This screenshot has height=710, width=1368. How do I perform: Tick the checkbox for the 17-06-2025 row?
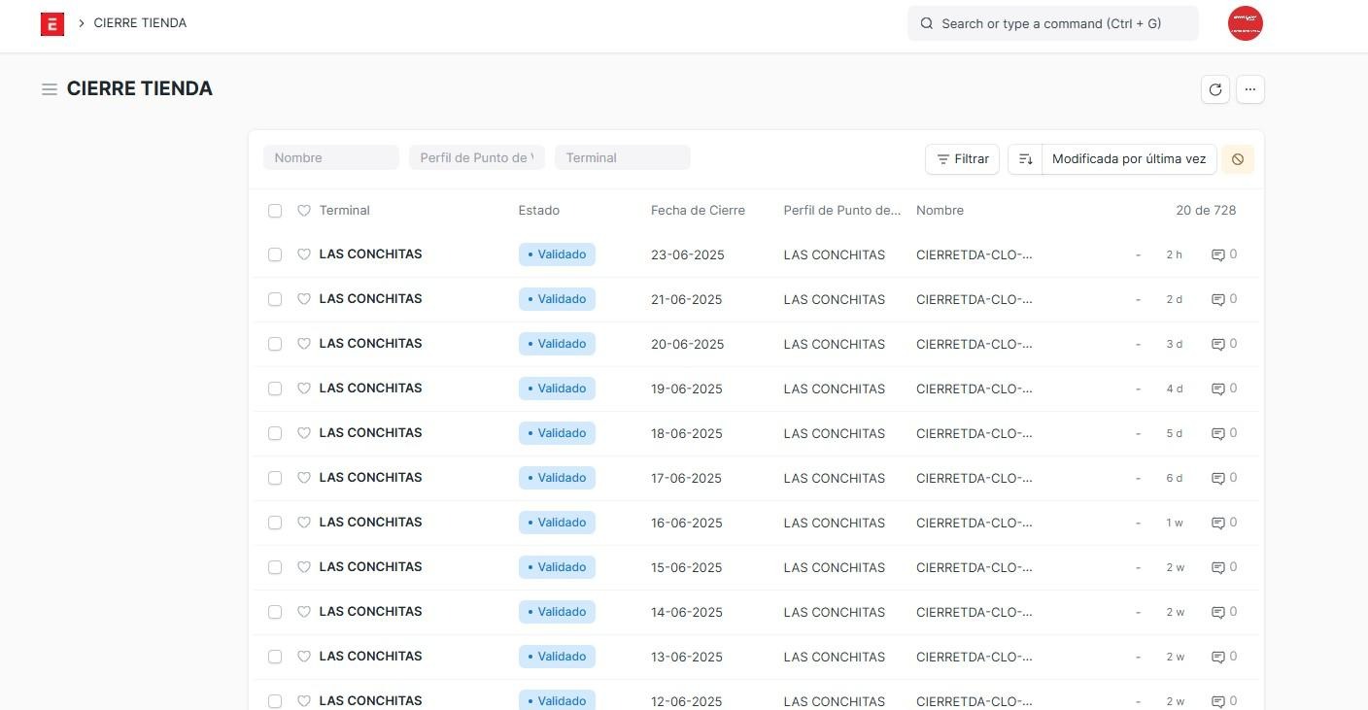click(x=275, y=478)
